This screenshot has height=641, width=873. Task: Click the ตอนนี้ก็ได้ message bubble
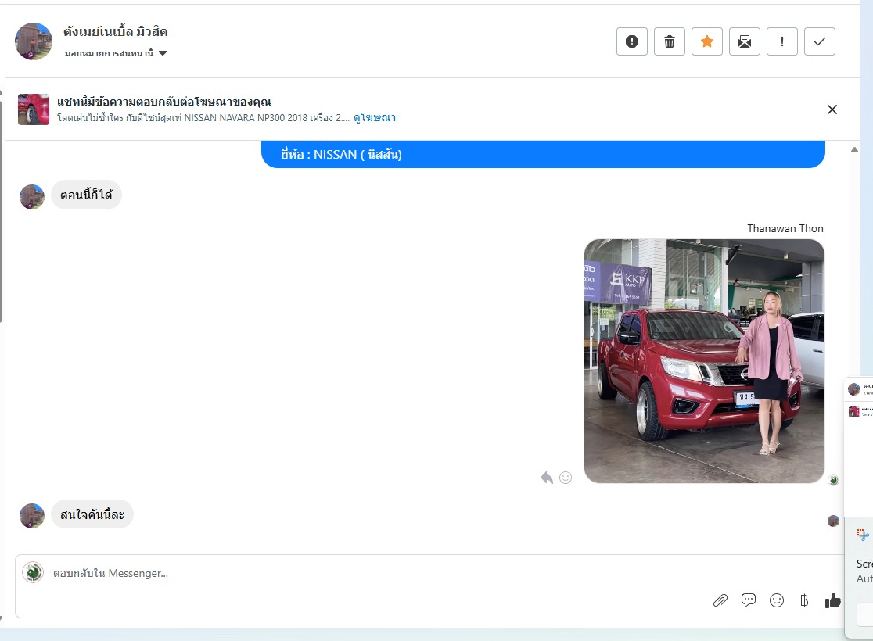point(86,195)
